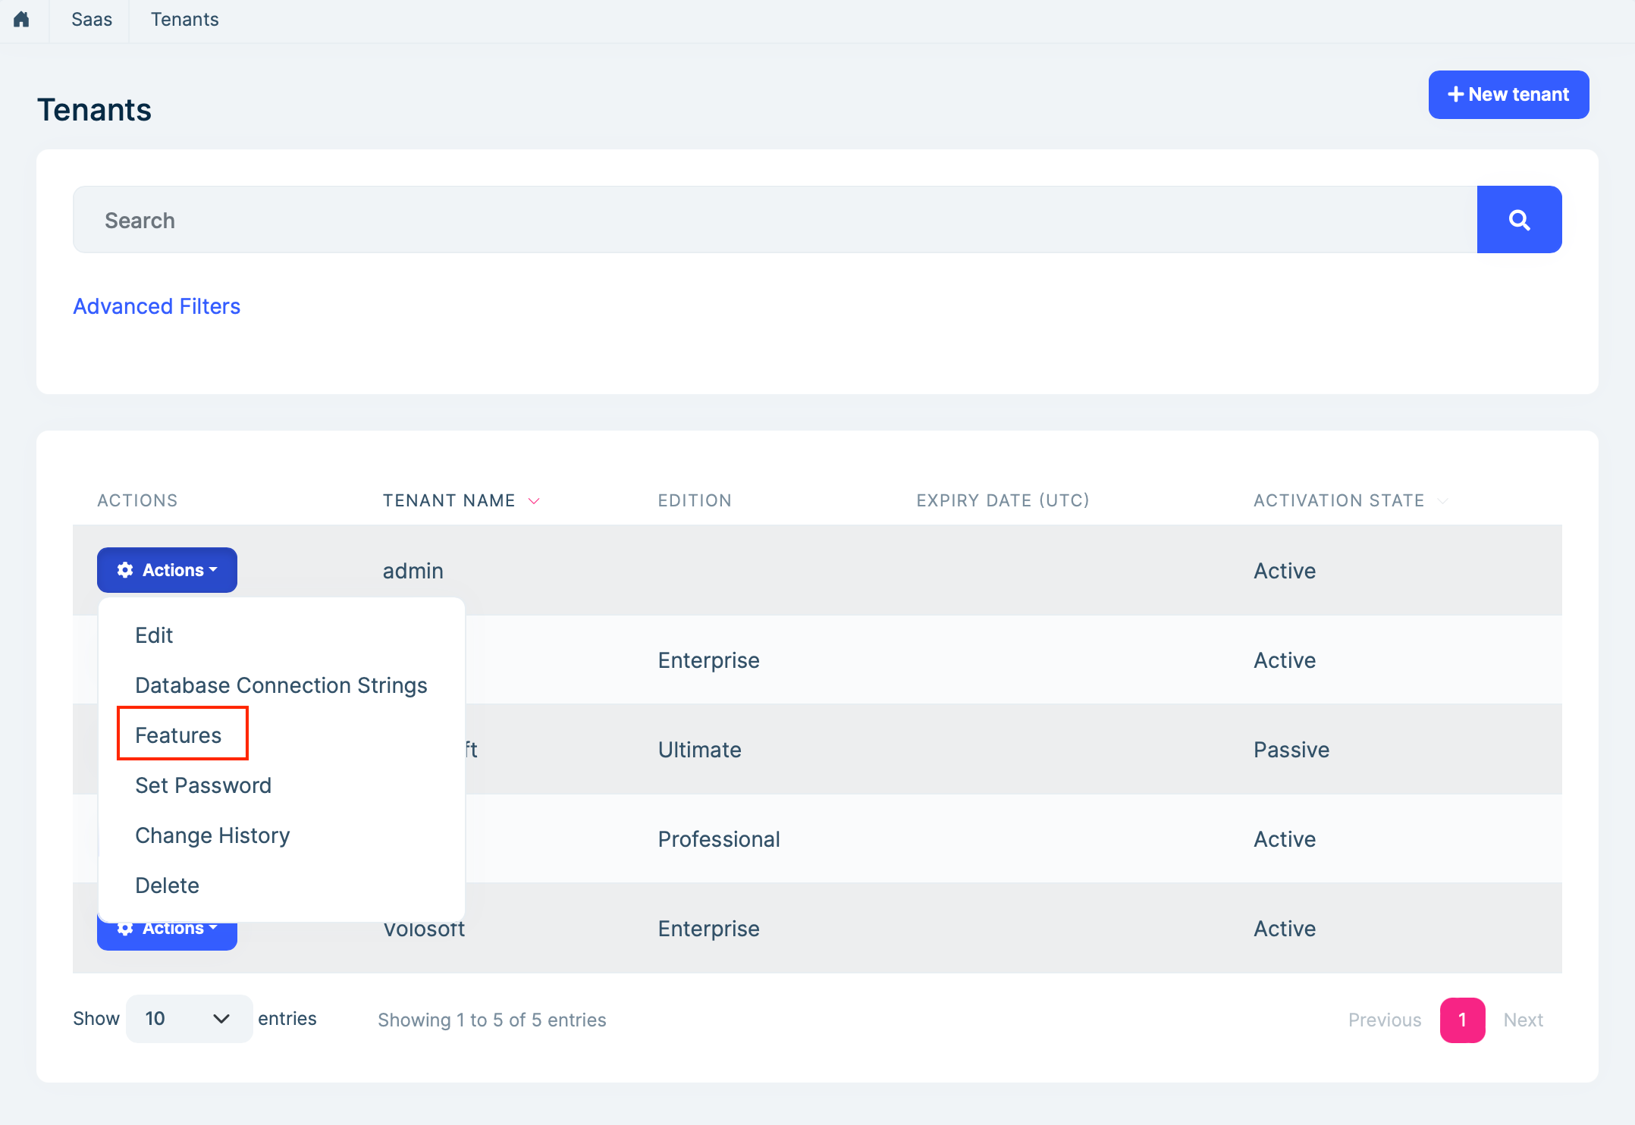The height and width of the screenshot is (1125, 1635).
Task: Choose Delete from the actions menu
Action: 167,885
